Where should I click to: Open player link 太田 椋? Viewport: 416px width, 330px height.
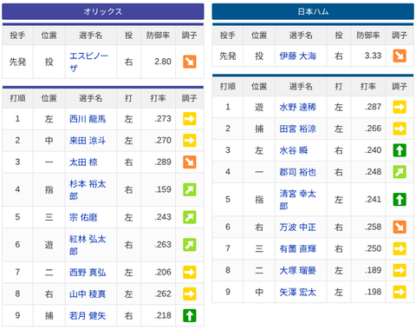(83, 162)
